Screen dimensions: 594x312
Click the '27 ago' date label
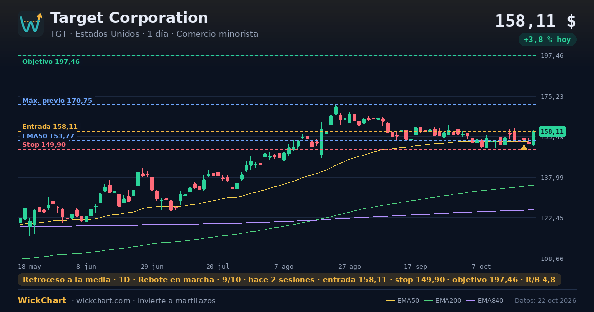pos(349,266)
